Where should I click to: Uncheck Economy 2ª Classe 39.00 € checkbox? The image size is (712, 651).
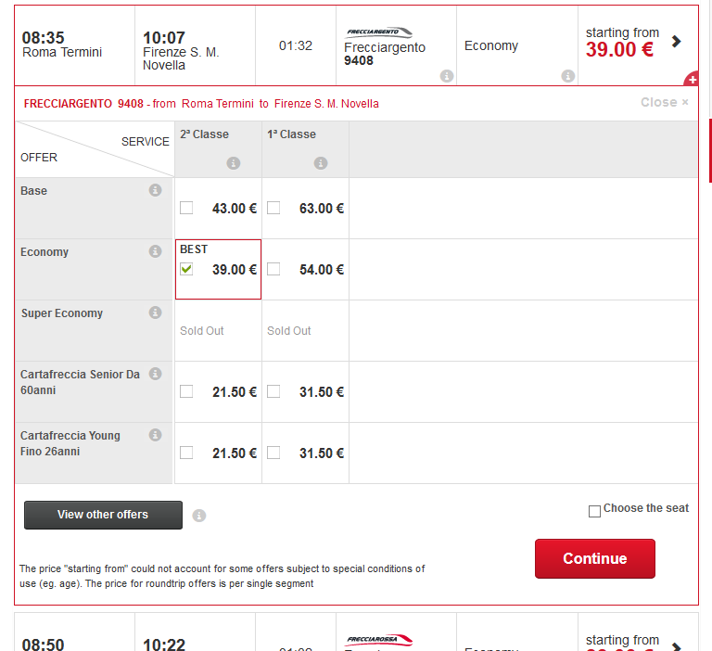pos(186,269)
